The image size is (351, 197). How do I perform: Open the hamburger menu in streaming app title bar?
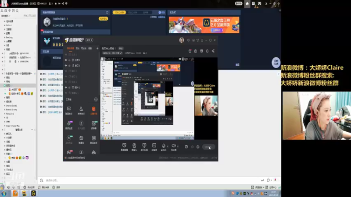click(202, 40)
